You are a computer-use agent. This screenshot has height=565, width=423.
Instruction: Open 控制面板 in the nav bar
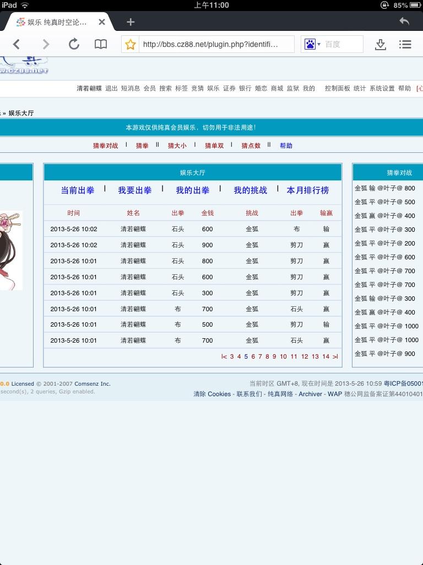pyautogui.click(x=338, y=88)
